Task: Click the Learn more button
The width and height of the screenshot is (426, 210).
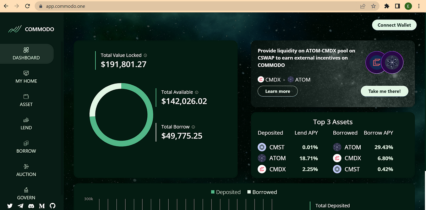Action: pyautogui.click(x=278, y=91)
